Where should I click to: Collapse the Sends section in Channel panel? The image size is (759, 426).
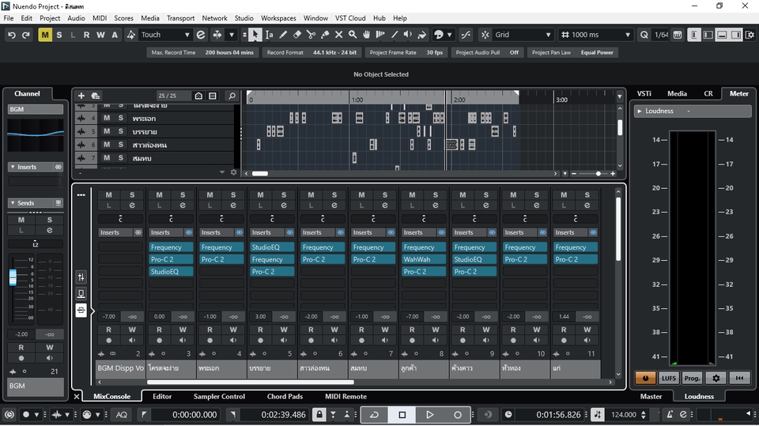point(13,203)
